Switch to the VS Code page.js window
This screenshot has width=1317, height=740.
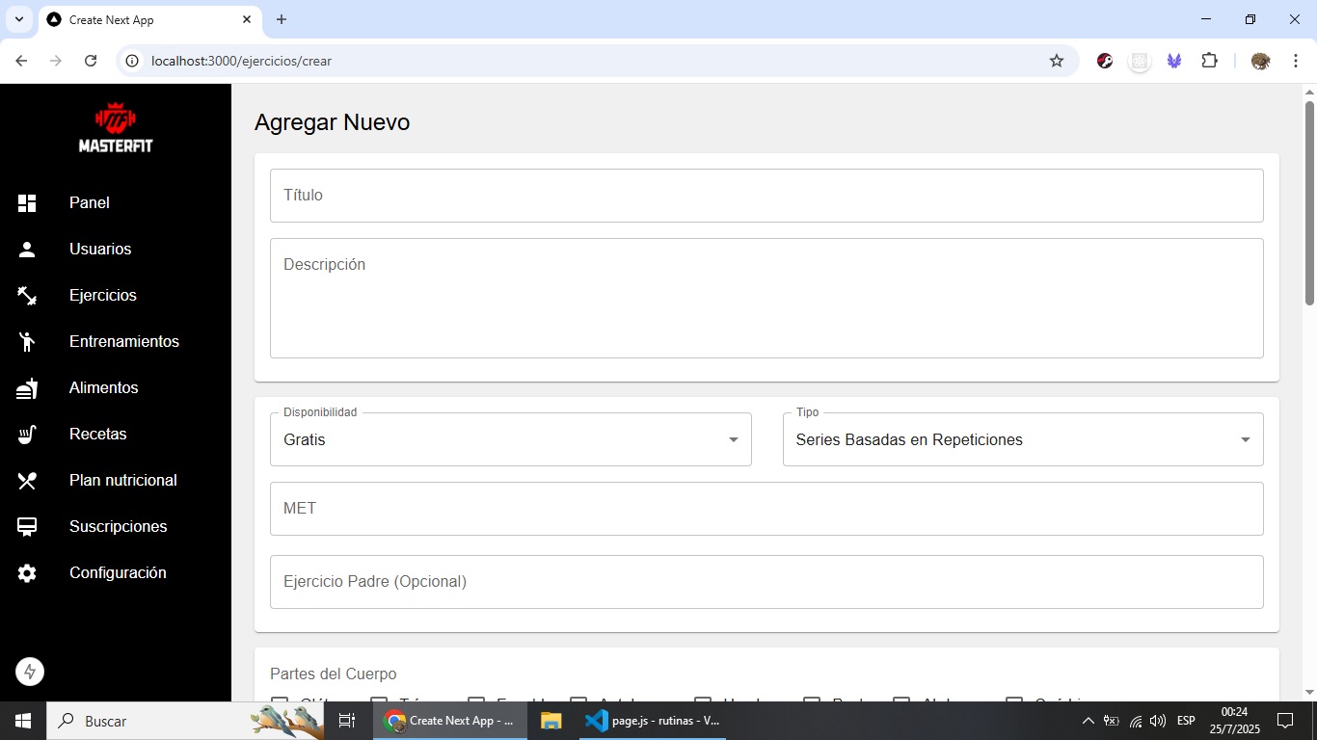655,721
